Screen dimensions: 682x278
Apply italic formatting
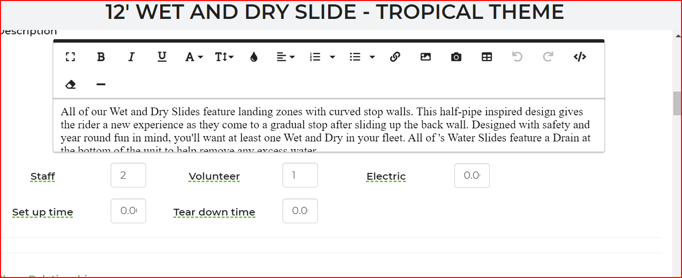click(131, 57)
